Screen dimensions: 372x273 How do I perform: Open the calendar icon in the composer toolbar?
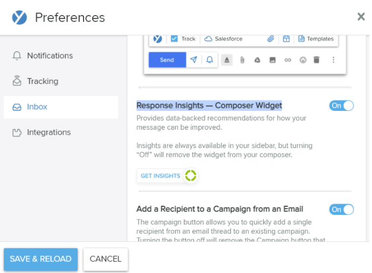(x=286, y=39)
